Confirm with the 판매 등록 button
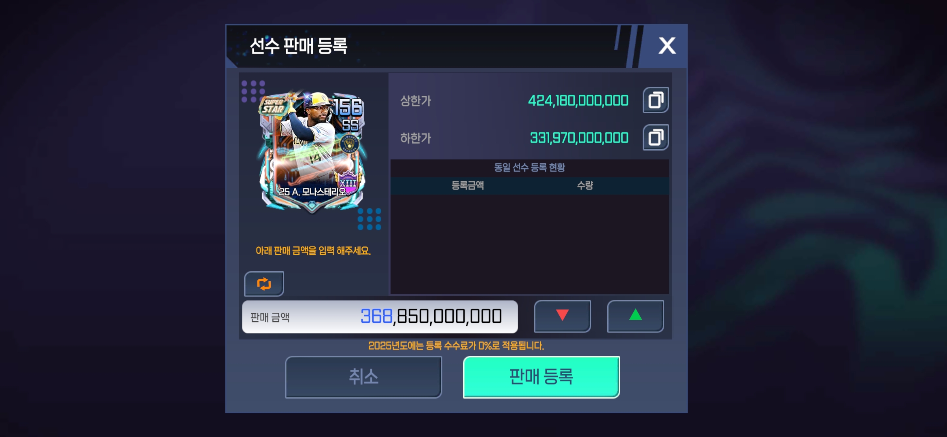Viewport: 947px width, 437px height. pos(541,377)
